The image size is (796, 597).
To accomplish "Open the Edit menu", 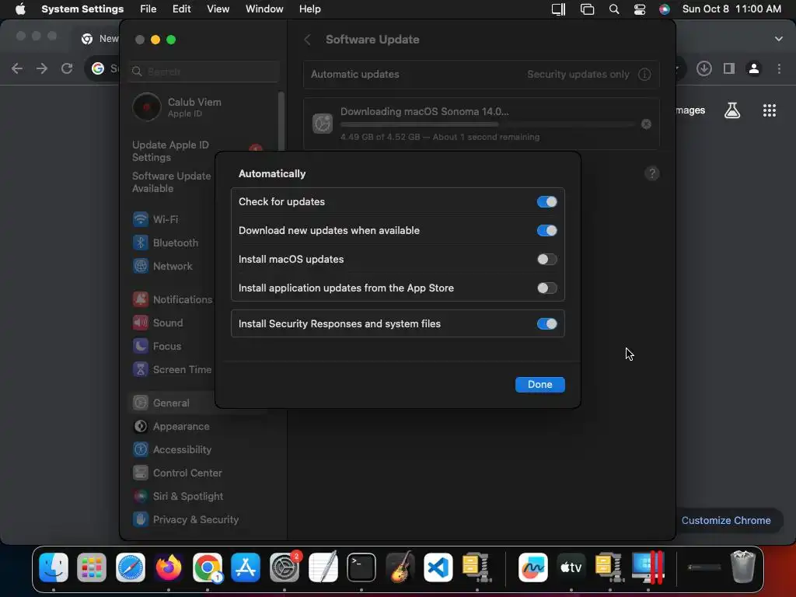I will [182, 9].
